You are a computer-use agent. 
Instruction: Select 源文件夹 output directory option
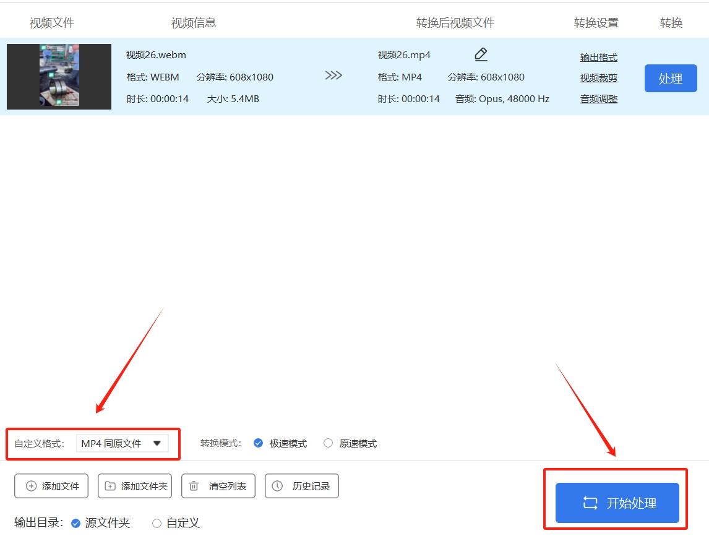pos(75,523)
